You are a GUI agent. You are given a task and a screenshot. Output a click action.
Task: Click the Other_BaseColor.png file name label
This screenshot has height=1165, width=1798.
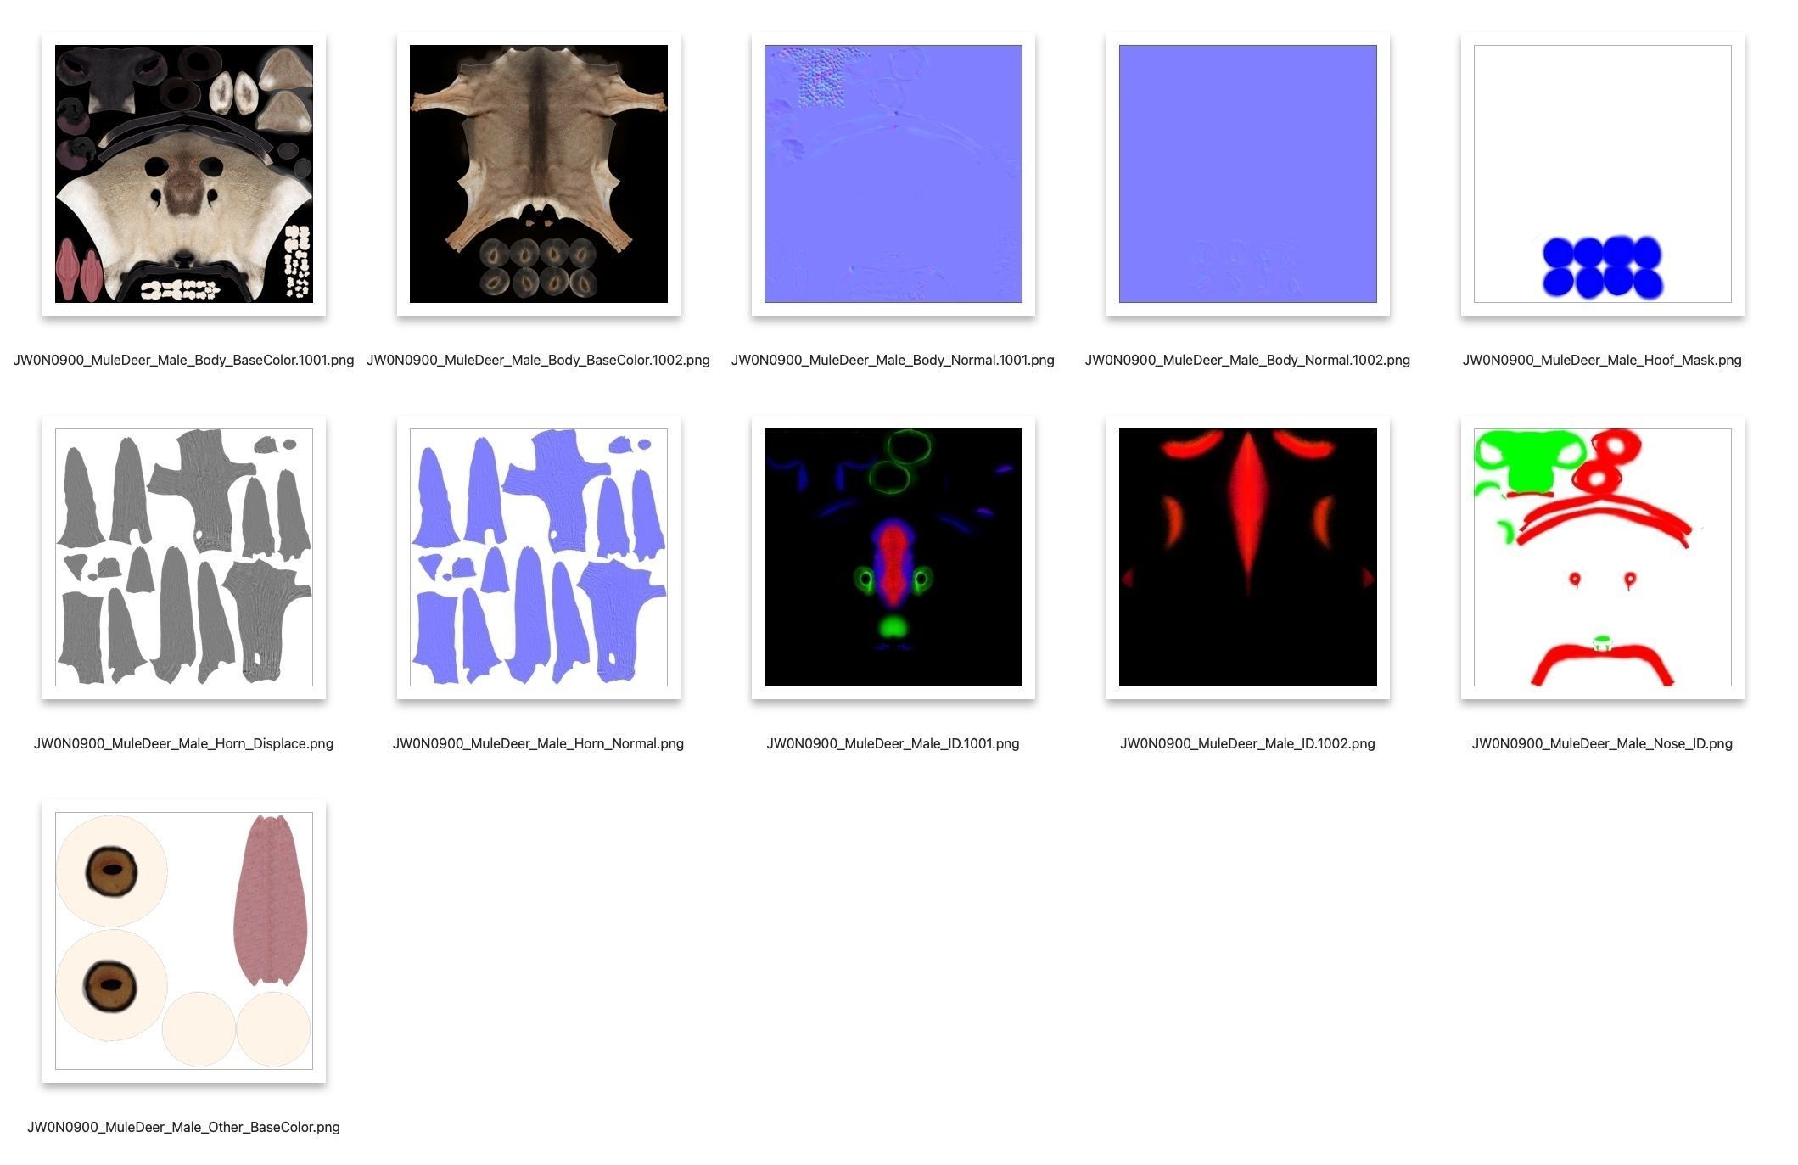click(183, 1127)
